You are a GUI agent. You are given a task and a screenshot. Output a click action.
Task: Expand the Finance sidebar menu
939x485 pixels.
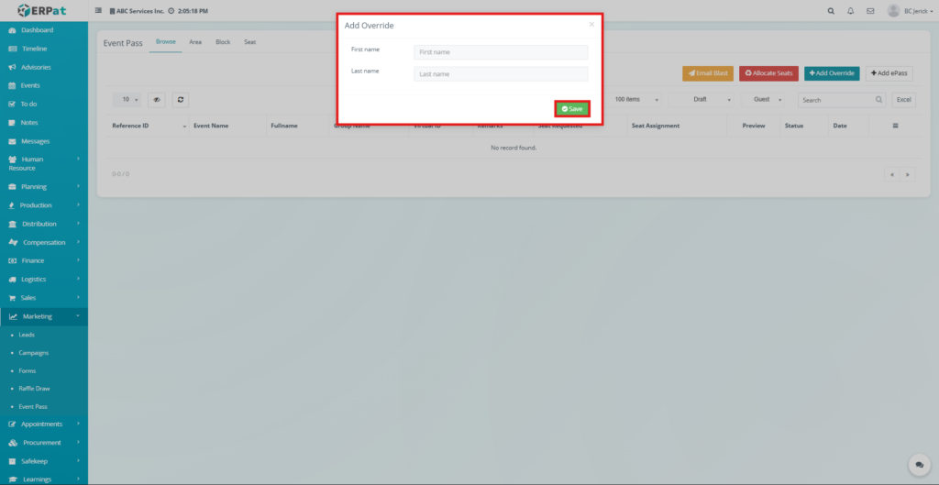[43, 260]
